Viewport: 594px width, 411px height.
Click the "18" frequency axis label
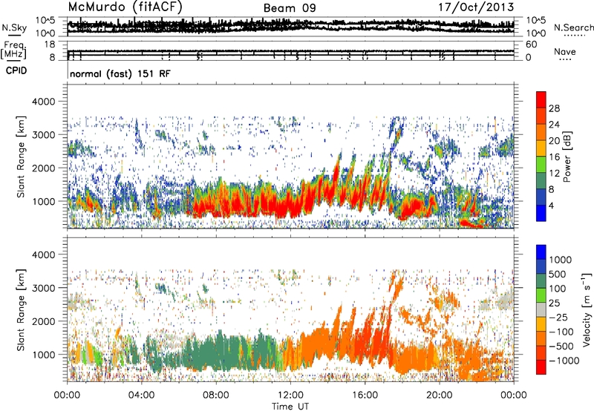click(x=50, y=45)
